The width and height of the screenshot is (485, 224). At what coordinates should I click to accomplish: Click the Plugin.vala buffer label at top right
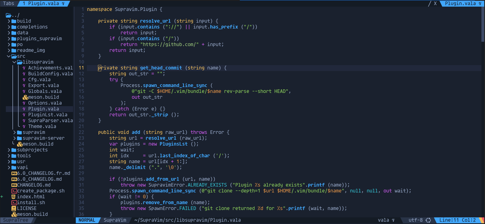tap(463, 4)
